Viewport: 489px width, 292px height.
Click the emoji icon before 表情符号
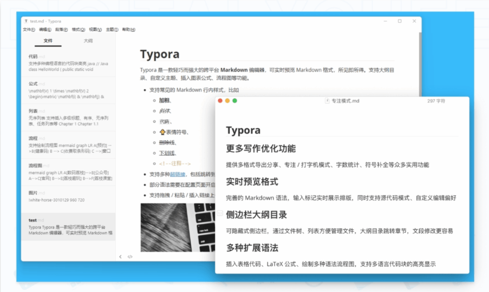[x=162, y=132]
